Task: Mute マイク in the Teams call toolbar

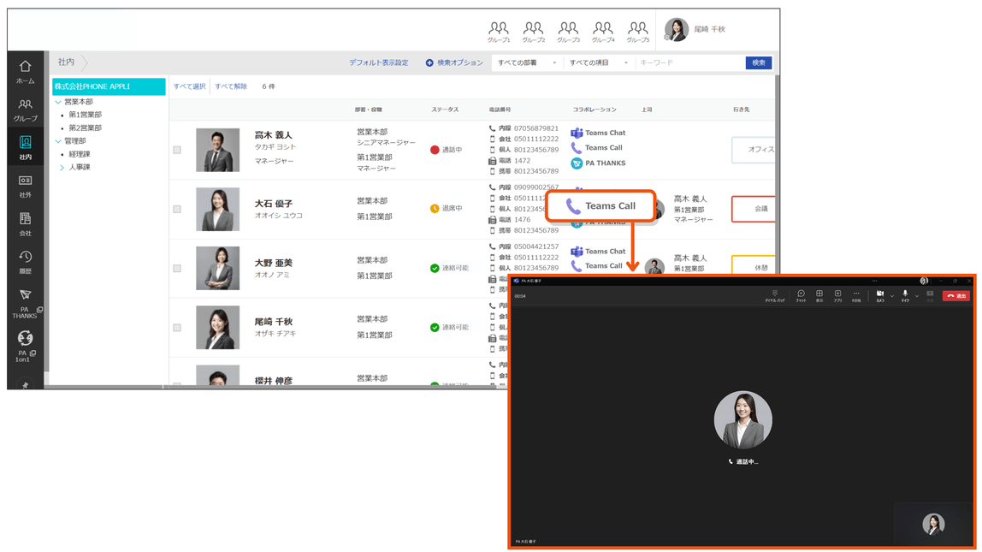Action: coord(905,296)
